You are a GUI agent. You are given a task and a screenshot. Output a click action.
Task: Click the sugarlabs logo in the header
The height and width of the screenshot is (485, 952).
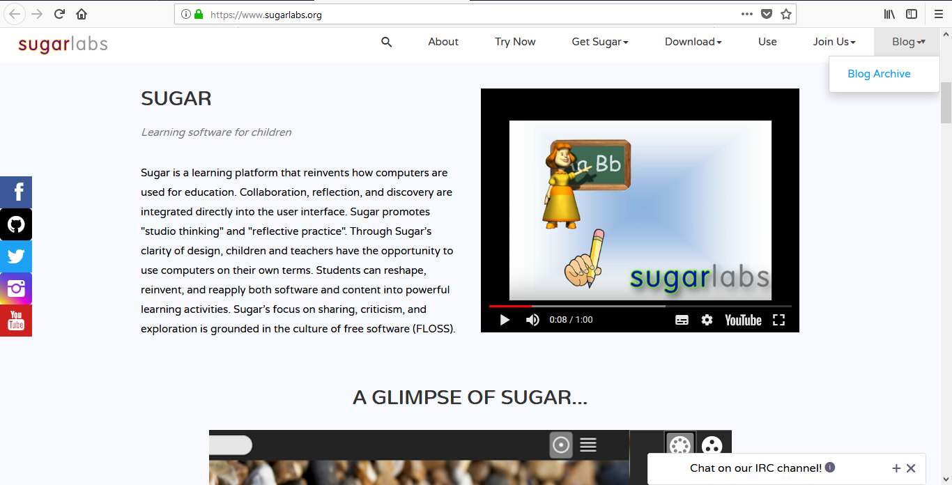pos(62,44)
